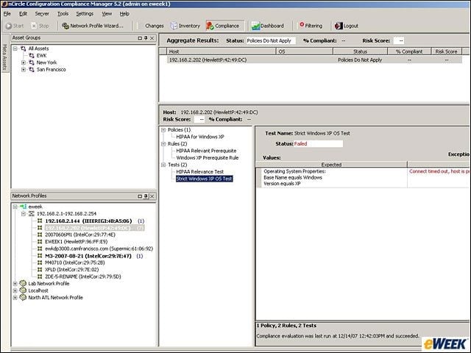471x353 pixels.
Task: Collapse the 192.168.2.1-192.168.2.254 range node
Action: tap(24, 214)
